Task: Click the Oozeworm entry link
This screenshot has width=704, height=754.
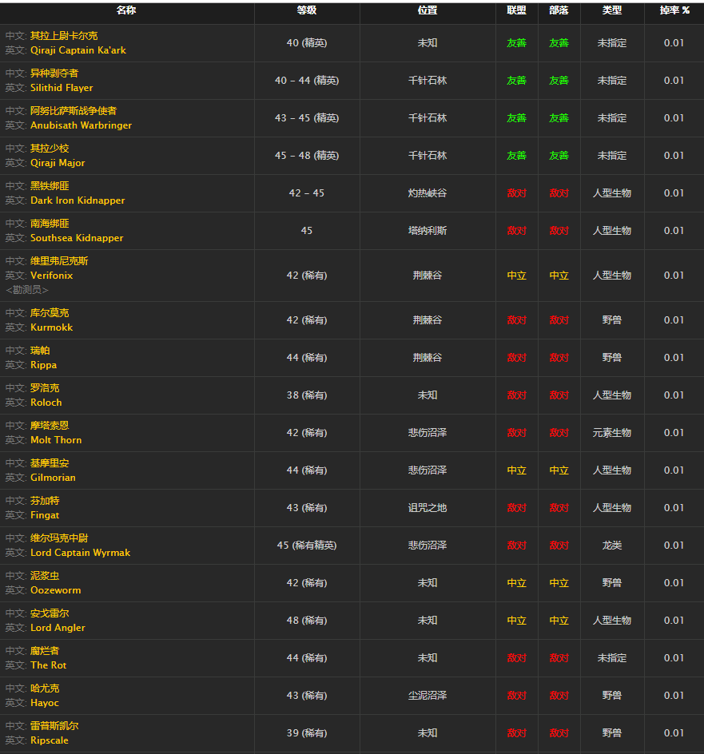Action: tap(55, 590)
